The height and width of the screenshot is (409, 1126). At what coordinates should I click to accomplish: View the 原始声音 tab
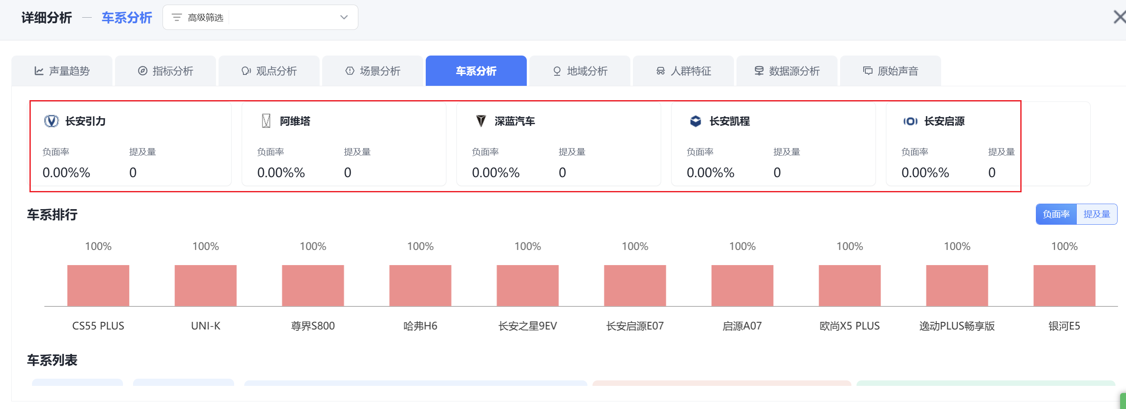pos(890,71)
